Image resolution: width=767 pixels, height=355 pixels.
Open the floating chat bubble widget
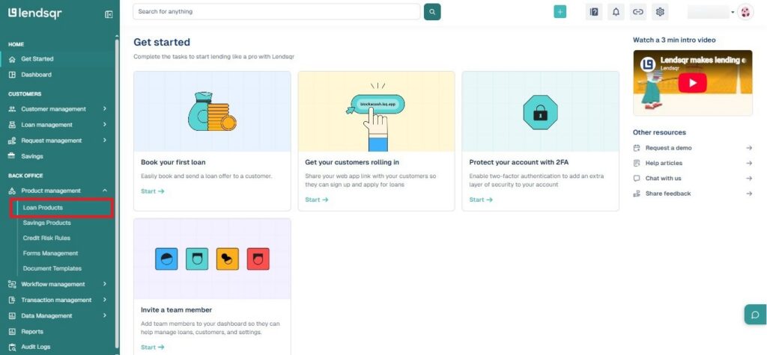(755, 315)
